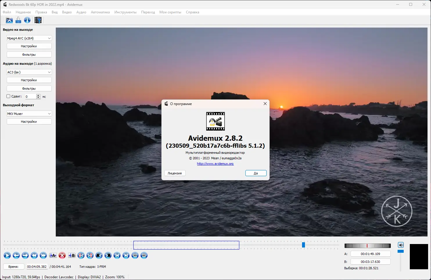The width and height of the screenshot is (431, 280).
Task: Open a video file using the toolbar icon
Action: (x=9, y=20)
